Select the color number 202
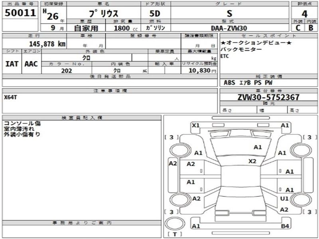This screenshot has height=239, width=319. pos(67,71)
